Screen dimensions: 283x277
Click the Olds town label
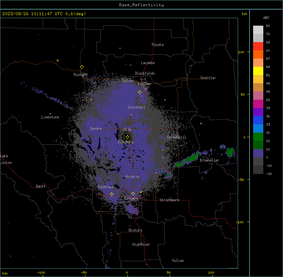tap(127, 130)
